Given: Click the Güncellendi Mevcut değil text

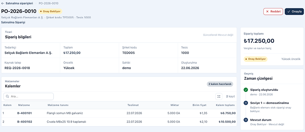Looking at the screenshot, I should tap(218, 35).
